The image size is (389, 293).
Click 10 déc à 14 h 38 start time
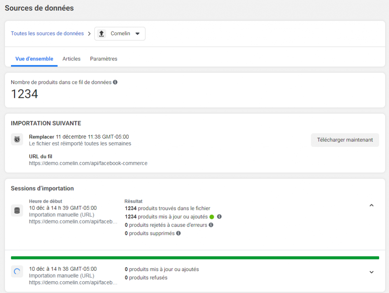(63, 269)
